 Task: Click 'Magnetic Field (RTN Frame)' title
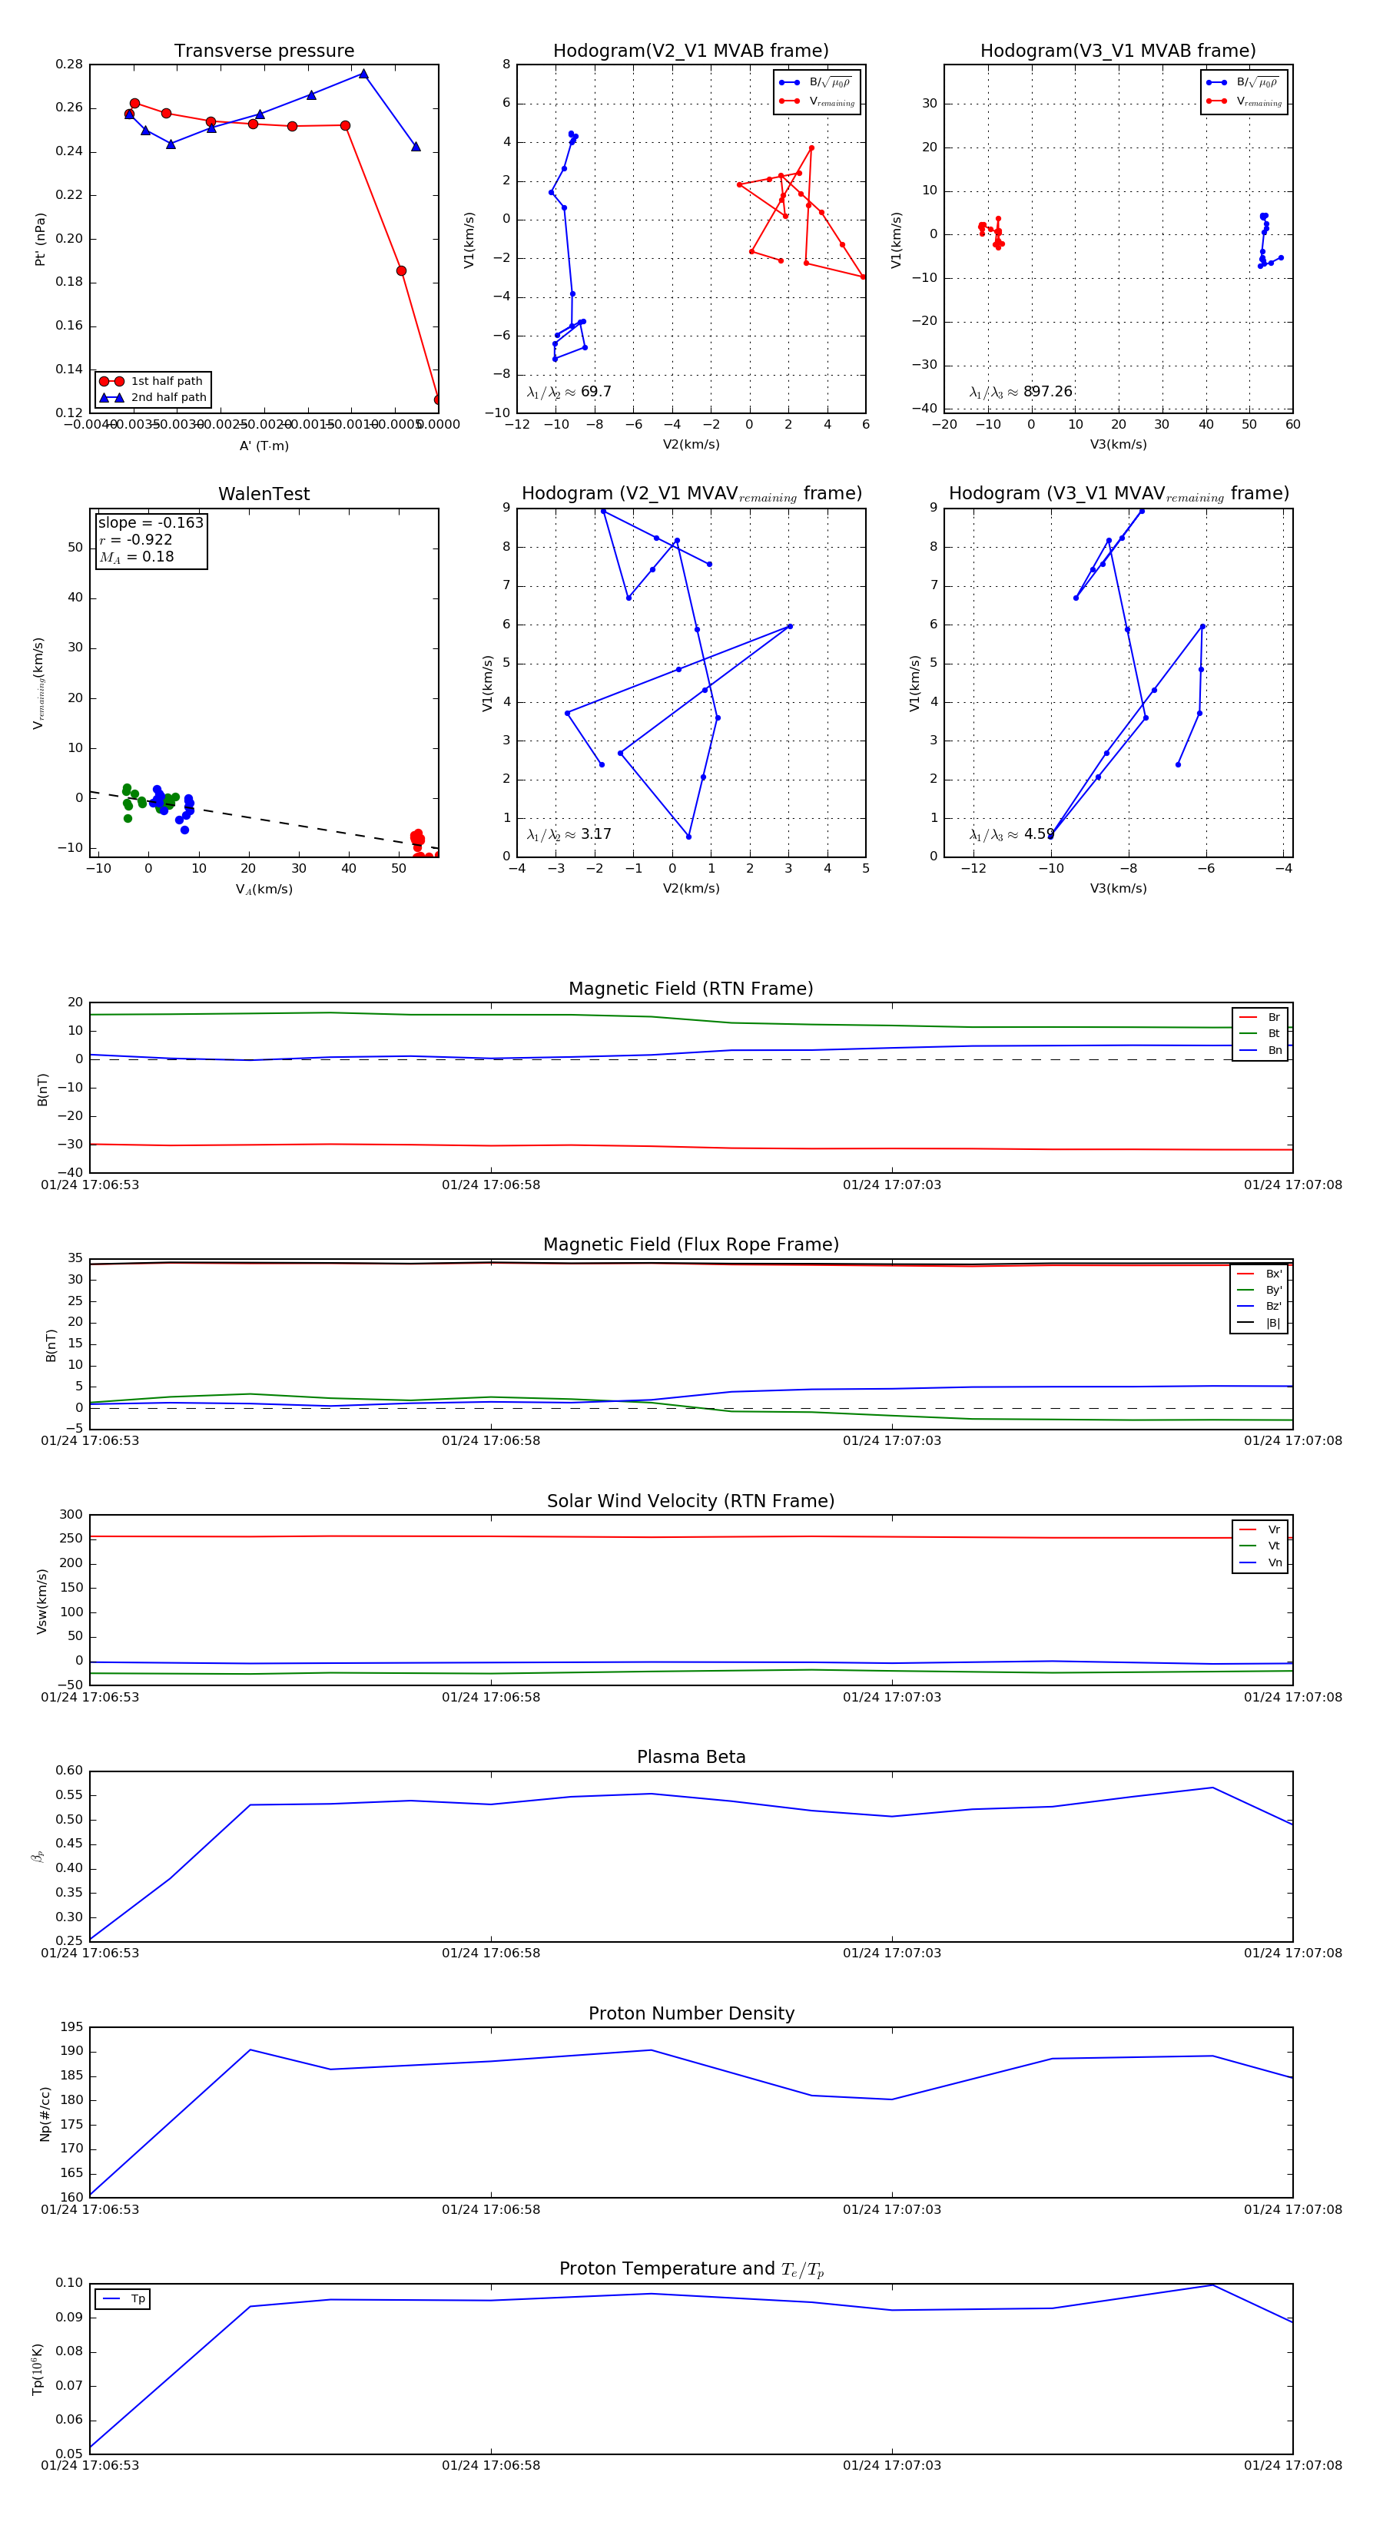pyautogui.click(x=691, y=989)
